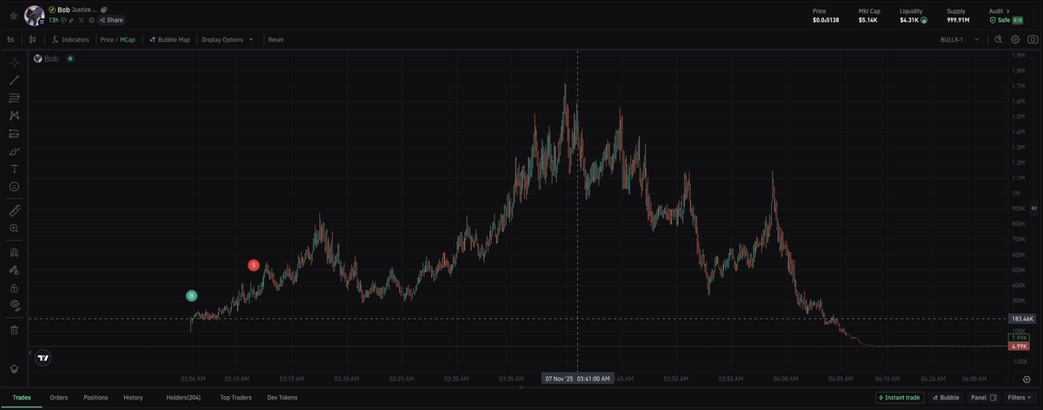Remove all drawings with trash icon

pos(14,329)
